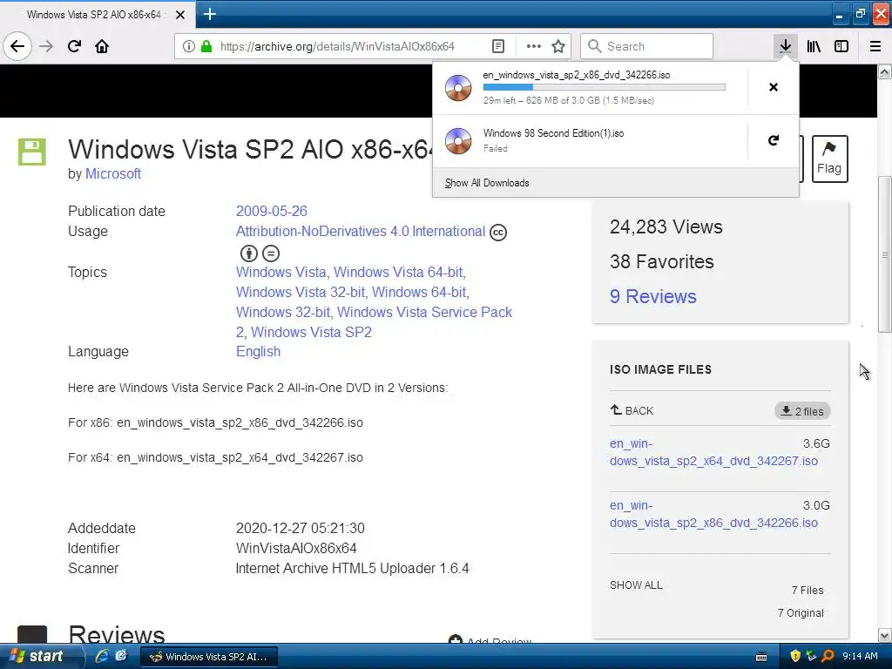
Task: Click Show All Downloads
Action: click(487, 183)
